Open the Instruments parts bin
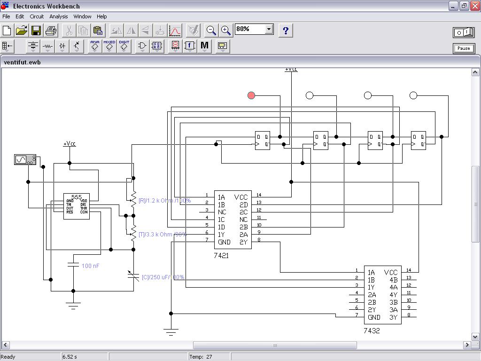Screen dimensions: 481x361 (x=222, y=46)
